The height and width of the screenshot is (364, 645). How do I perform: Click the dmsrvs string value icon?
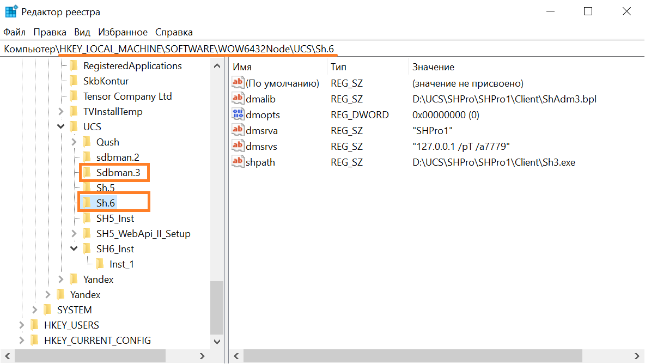[x=238, y=146]
